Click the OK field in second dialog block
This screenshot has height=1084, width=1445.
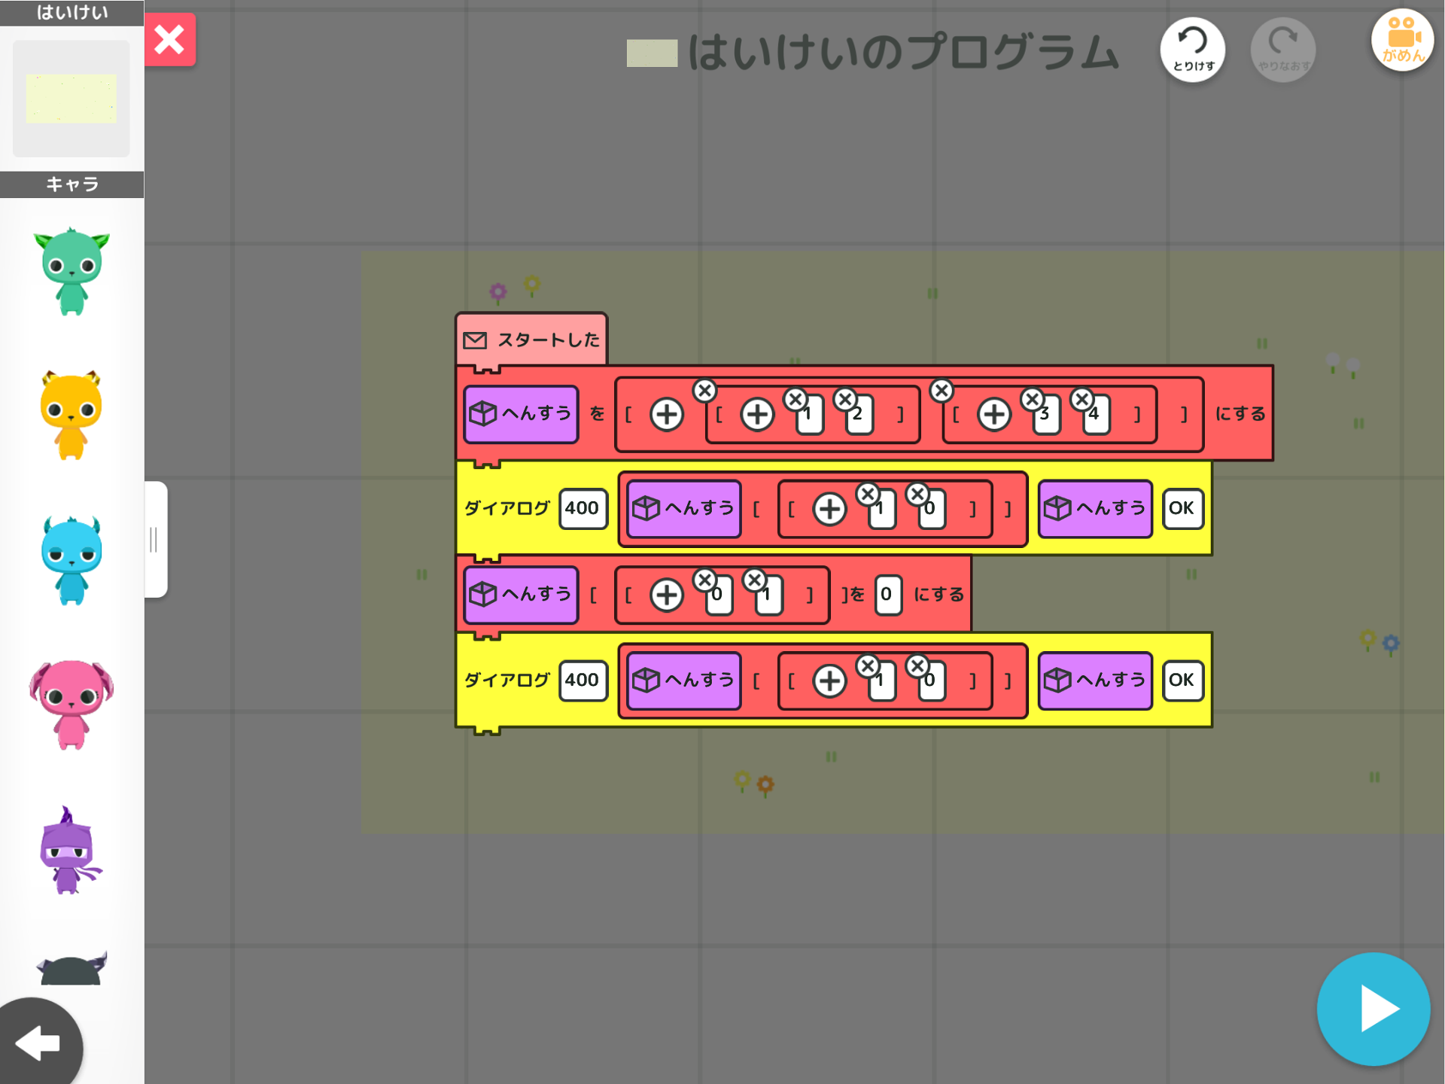tap(1182, 680)
